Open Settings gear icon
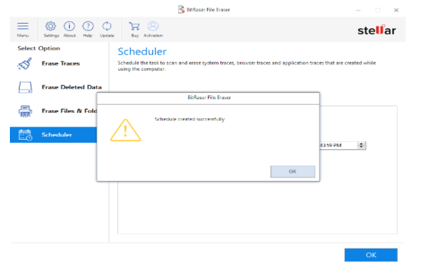The image size is (442, 279). point(51,26)
